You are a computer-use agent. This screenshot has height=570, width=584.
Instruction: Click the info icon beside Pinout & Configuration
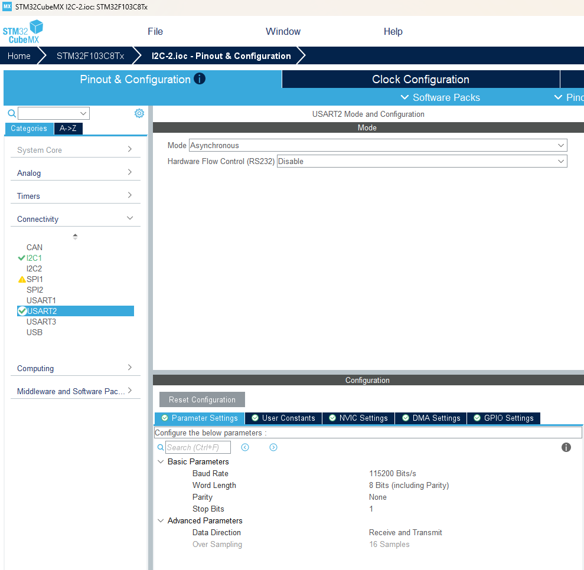click(x=200, y=79)
